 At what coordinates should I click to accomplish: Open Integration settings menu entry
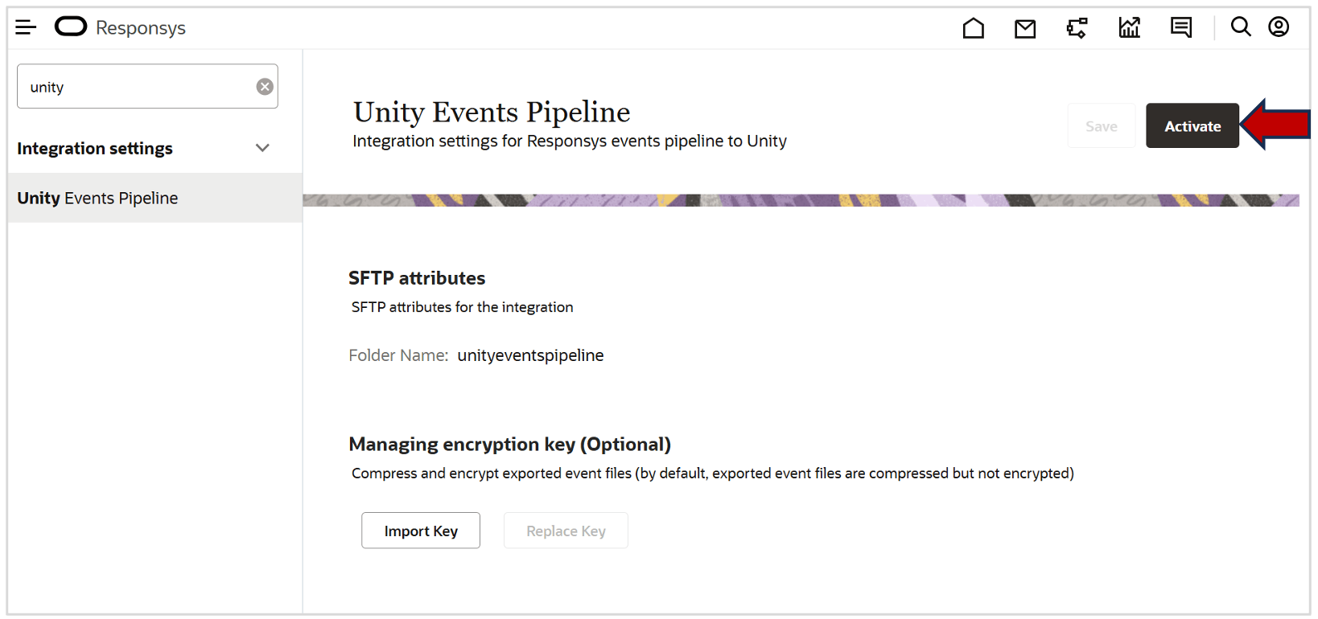point(94,148)
